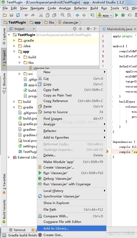Select build folder under app

(x=32, y=57)
